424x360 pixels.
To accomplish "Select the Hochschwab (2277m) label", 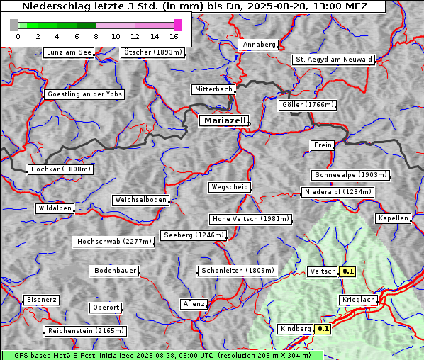I will (x=114, y=242).
